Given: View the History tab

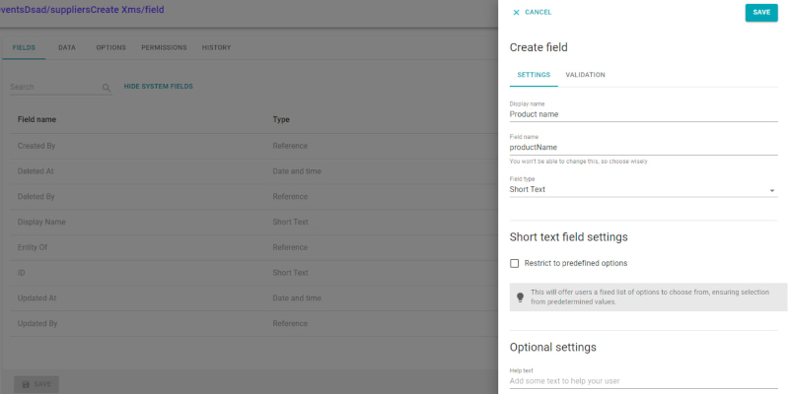Looking at the screenshot, I should [217, 47].
